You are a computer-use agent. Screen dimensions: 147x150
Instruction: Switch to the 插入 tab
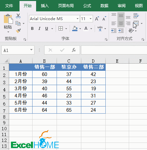coord(45,6)
